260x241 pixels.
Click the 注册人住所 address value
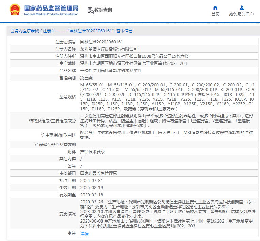(134, 56)
